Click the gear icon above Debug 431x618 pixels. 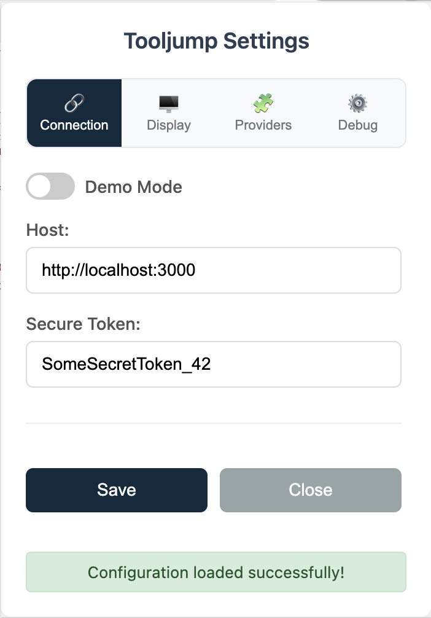358,103
